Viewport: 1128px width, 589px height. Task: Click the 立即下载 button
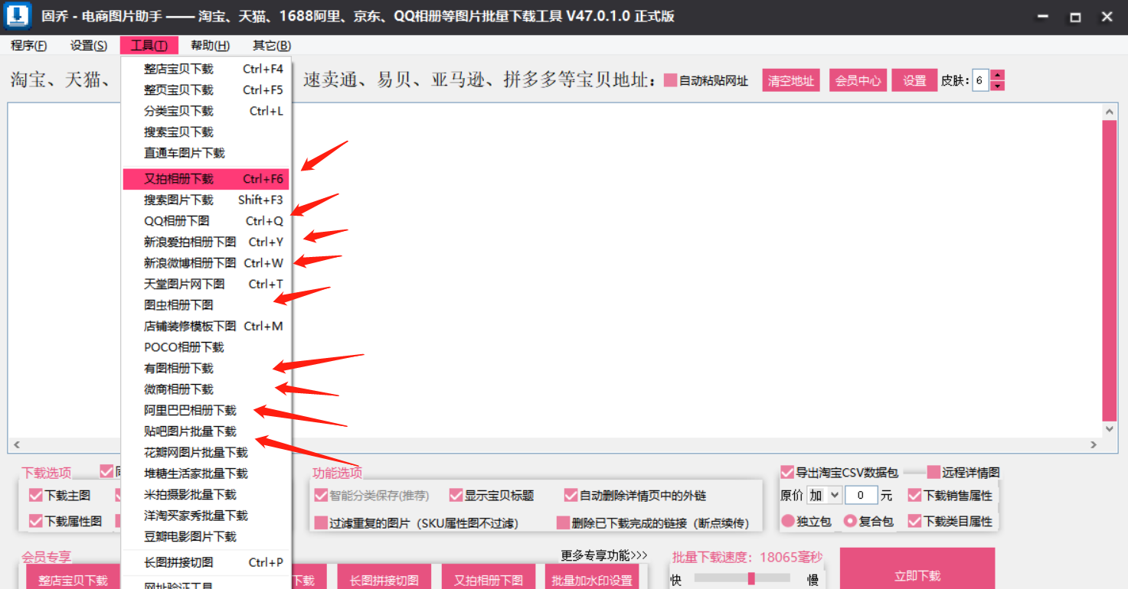[917, 568]
